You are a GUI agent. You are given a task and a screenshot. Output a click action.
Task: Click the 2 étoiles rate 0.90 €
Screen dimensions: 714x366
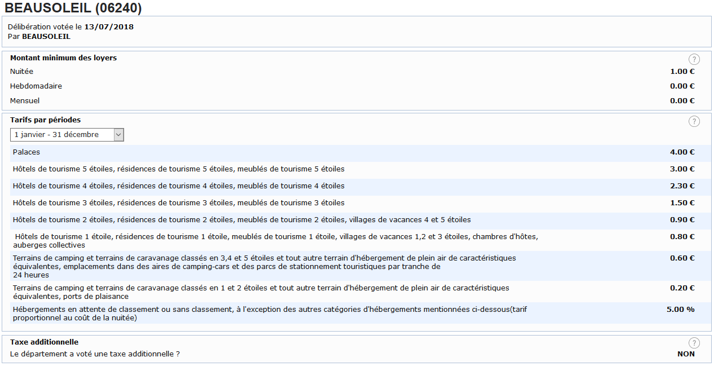click(682, 220)
